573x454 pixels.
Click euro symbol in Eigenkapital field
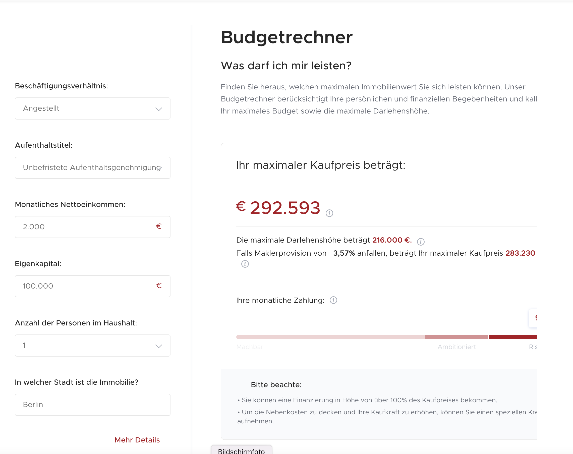159,286
